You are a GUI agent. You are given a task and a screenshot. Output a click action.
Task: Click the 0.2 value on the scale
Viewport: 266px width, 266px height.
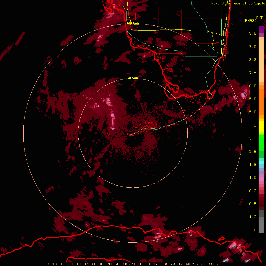point(253,191)
